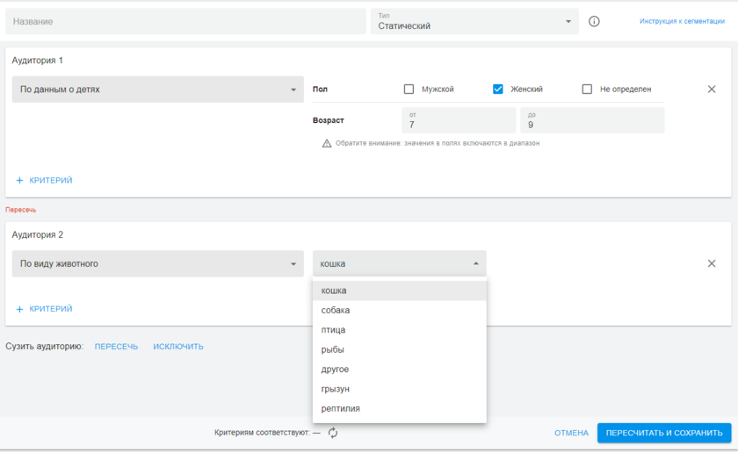Enable the Мужской checkbox
The height and width of the screenshot is (452, 738).
point(409,90)
